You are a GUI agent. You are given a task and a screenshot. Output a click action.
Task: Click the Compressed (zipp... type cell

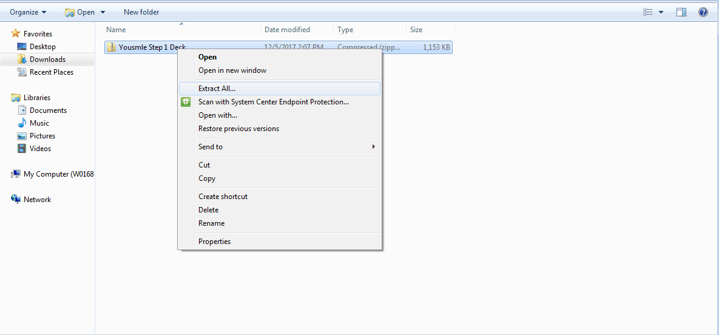tap(369, 47)
